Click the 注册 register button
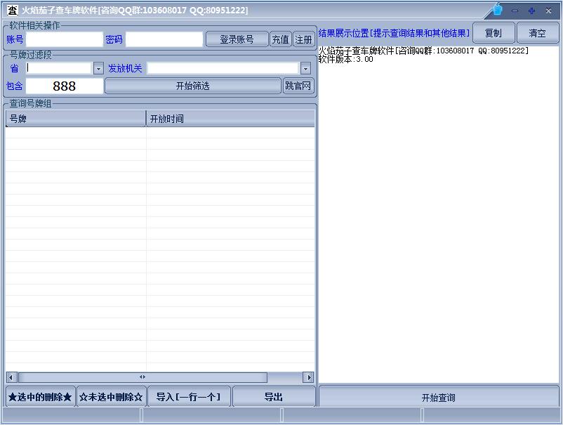Screen dimensions: 563x425 304,39
